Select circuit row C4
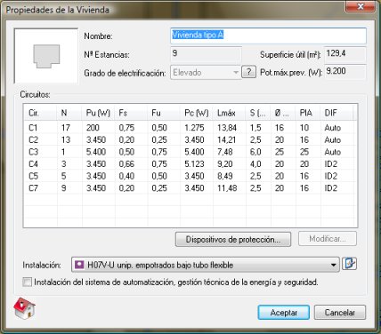381x334 pixels. tap(190, 164)
